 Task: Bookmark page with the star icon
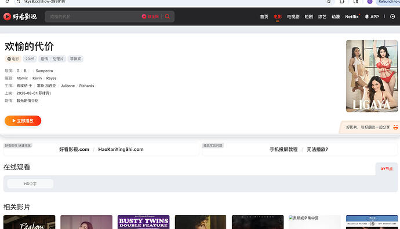point(329,2)
